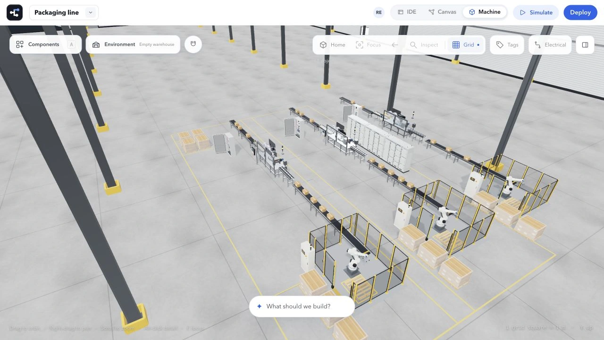
Task: Click the Deploy button
Action: point(580,13)
